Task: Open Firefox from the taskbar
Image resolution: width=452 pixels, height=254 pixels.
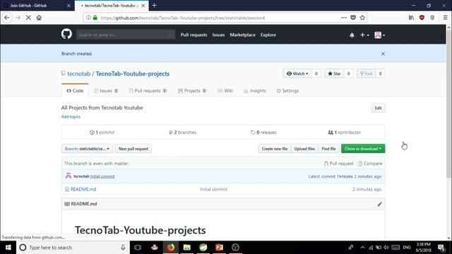Action: tap(171, 248)
